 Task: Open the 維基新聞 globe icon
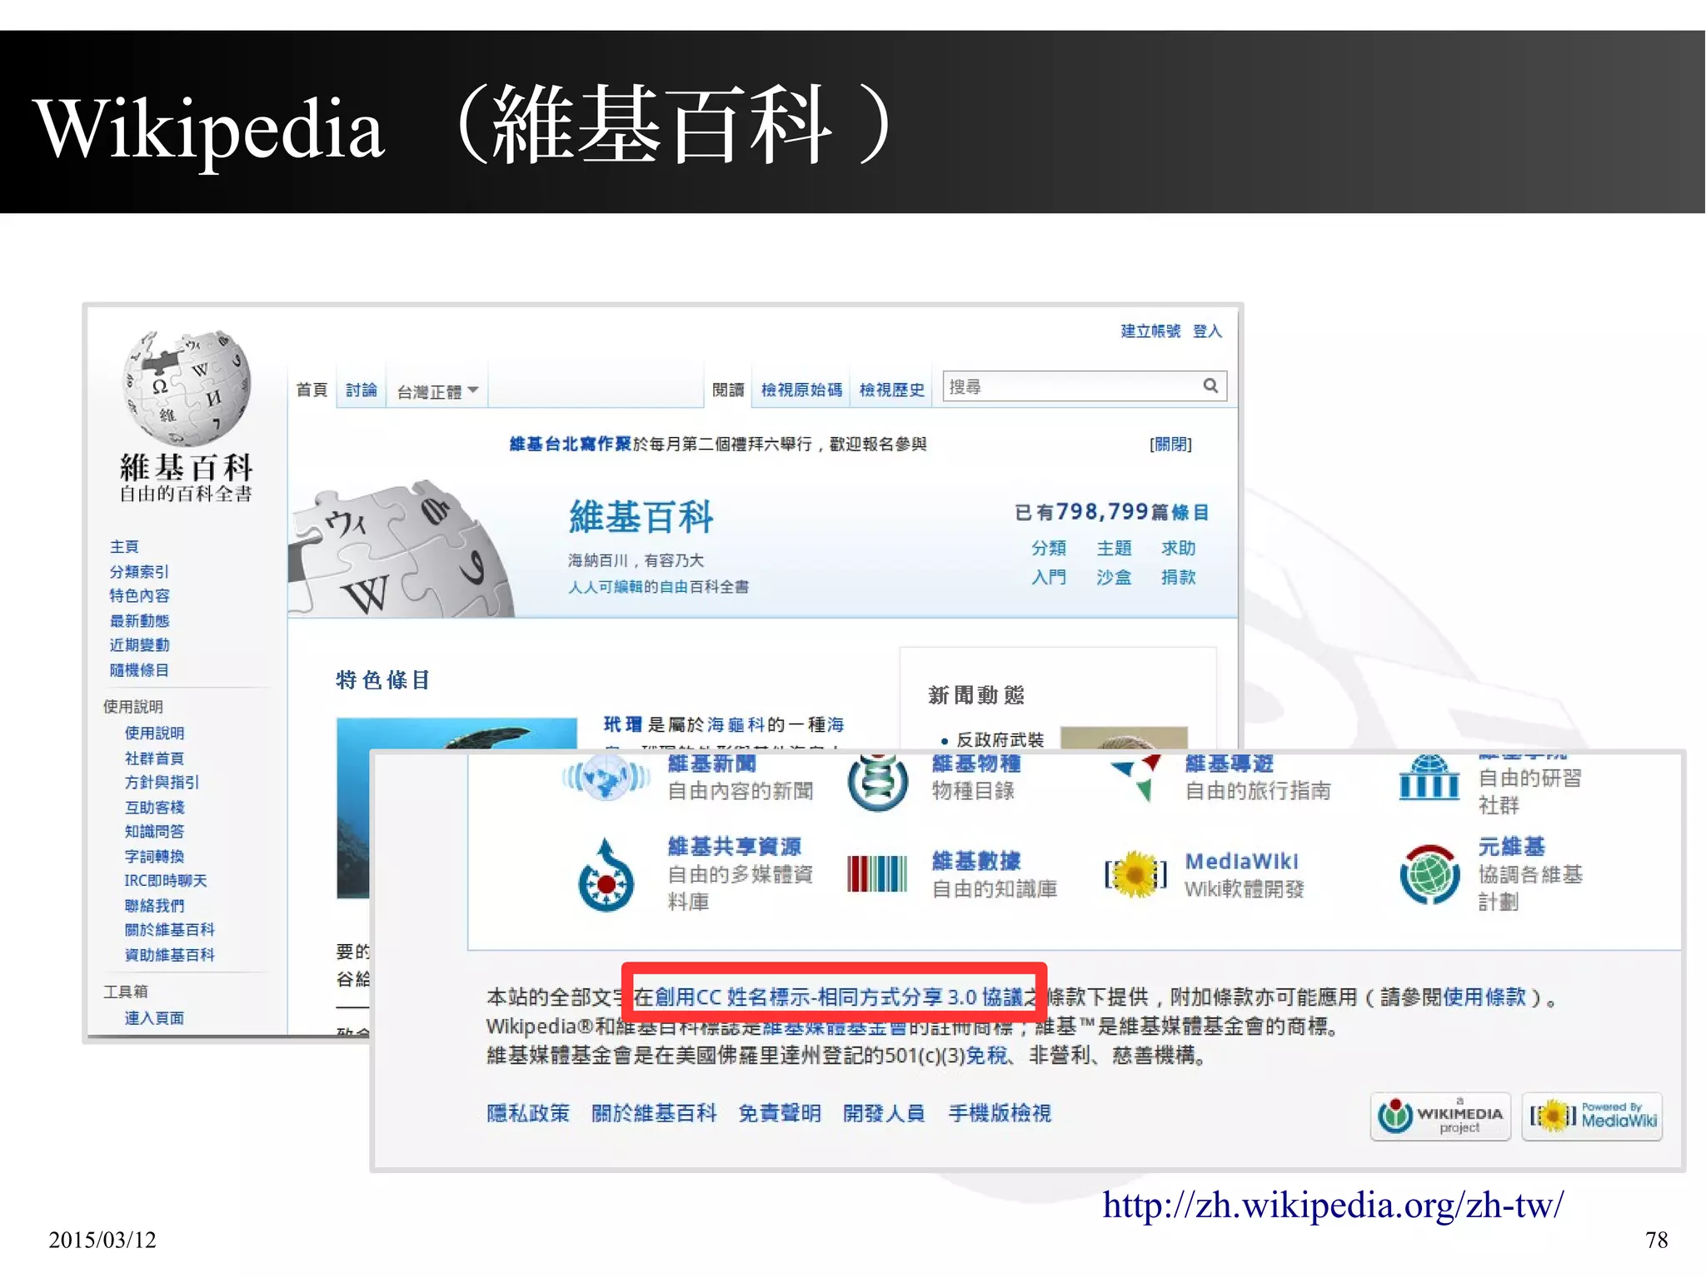pos(606,778)
